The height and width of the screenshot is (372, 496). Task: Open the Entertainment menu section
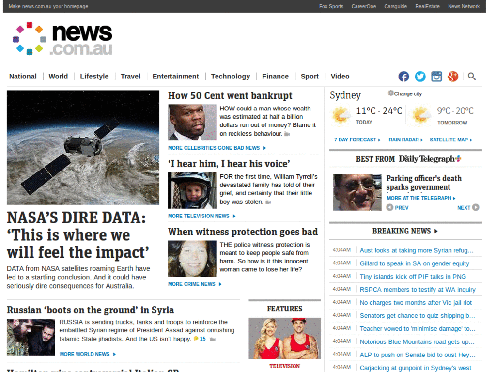click(x=175, y=76)
